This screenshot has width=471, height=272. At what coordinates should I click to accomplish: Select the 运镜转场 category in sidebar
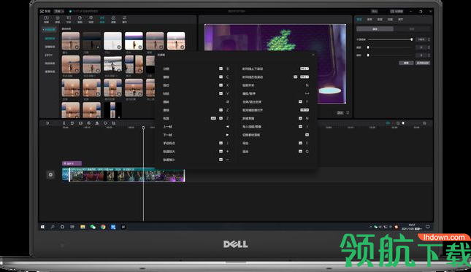click(x=50, y=47)
